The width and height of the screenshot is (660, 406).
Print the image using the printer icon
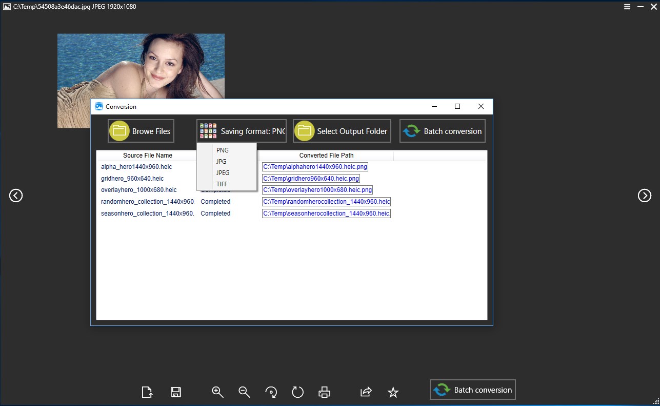click(324, 392)
